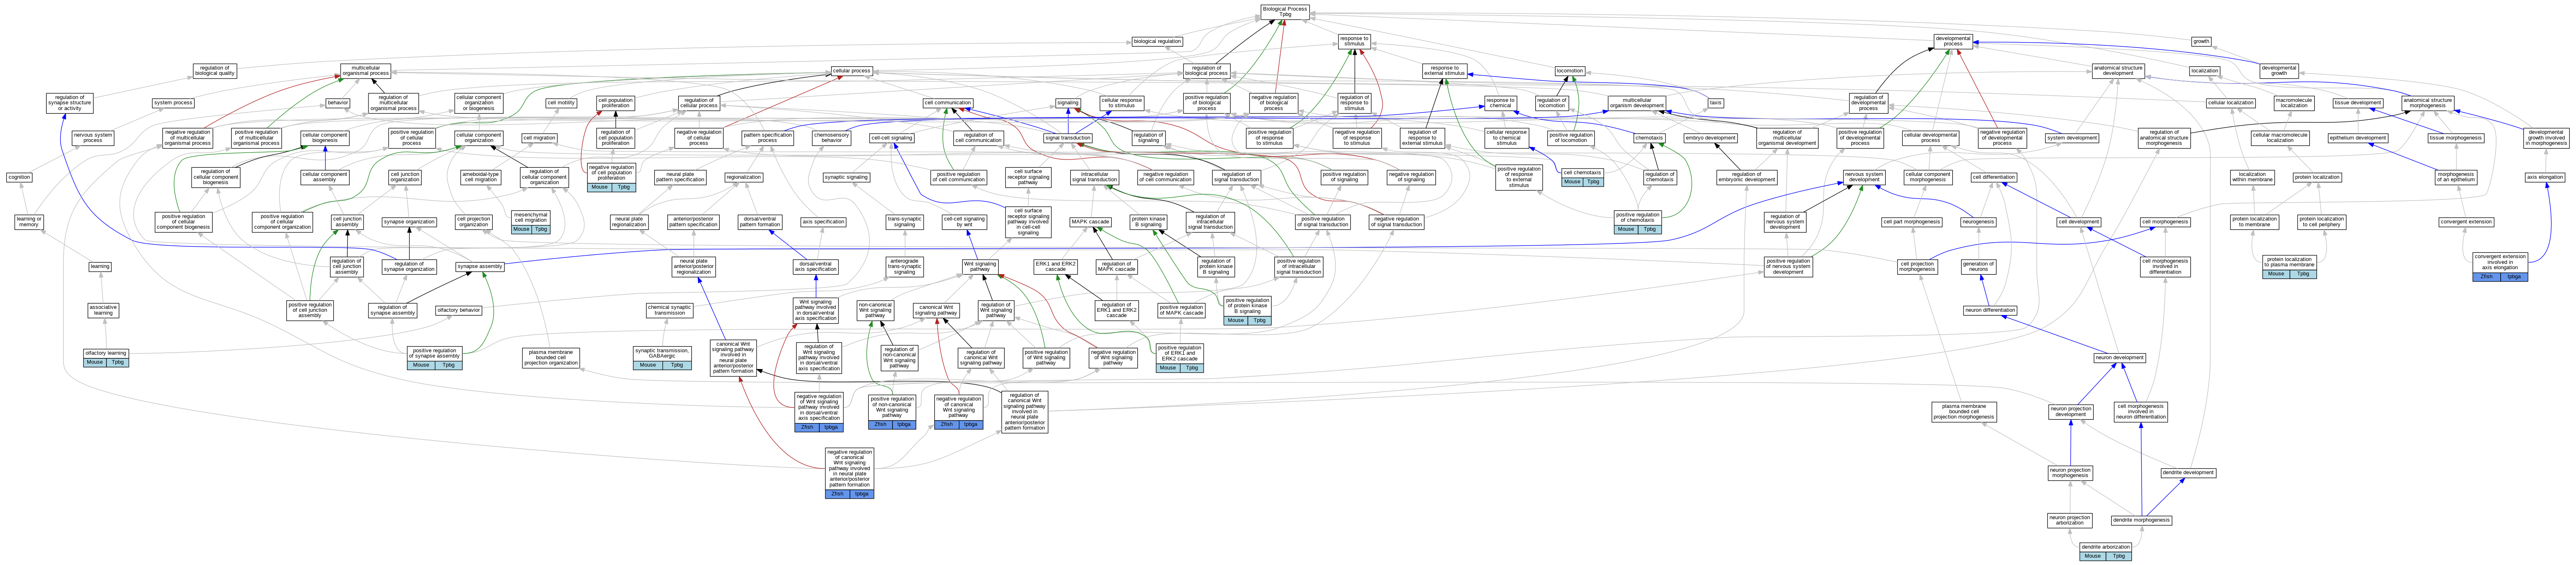This screenshot has width=2576, height=565.
Task: Select the dendrite morphogenesis node
Action: click(2141, 520)
